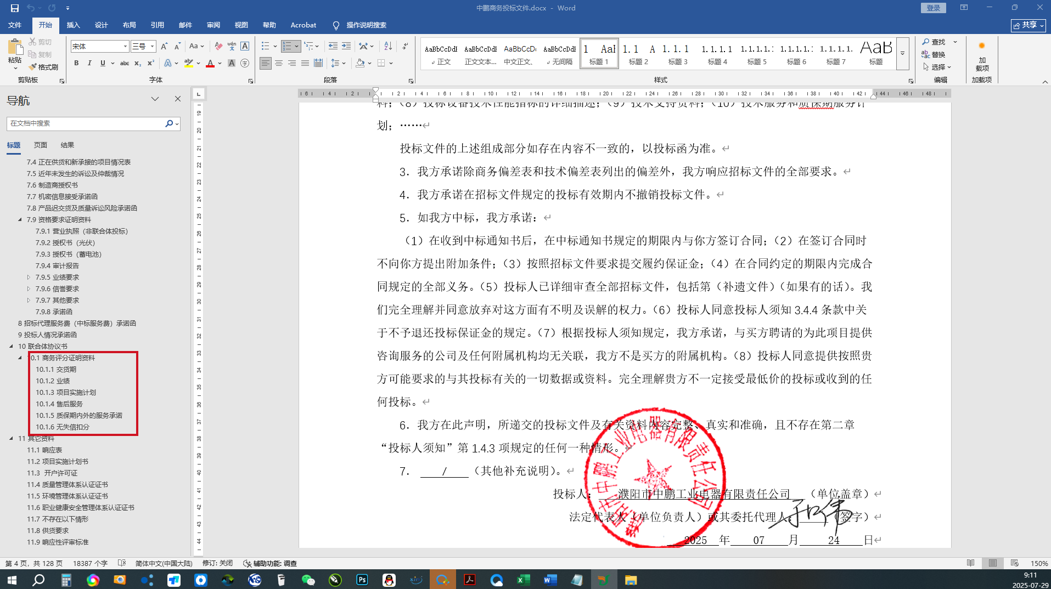
Task: Toggle italic formatting
Action: click(89, 63)
